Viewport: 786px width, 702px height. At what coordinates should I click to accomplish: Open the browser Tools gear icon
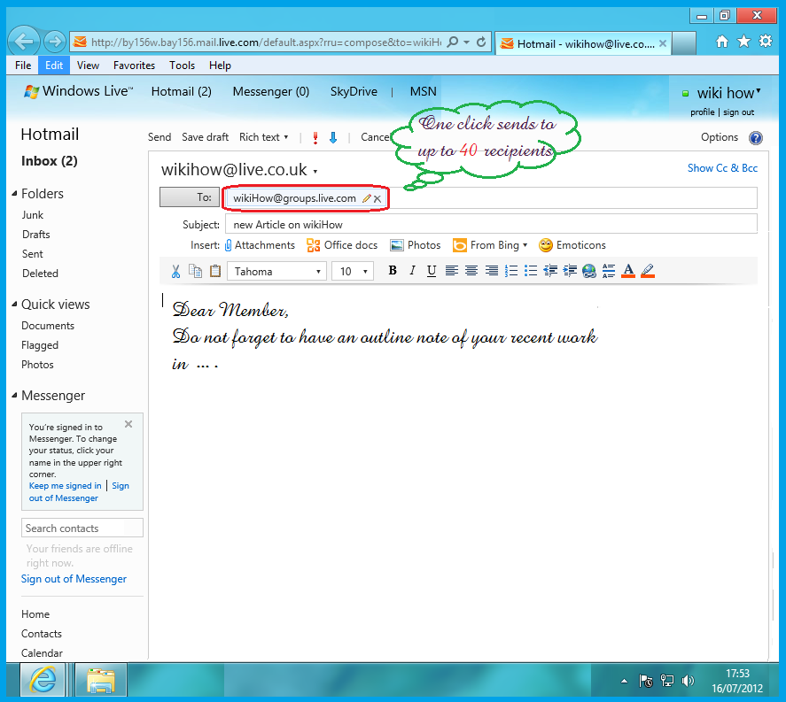coord(766,41)
